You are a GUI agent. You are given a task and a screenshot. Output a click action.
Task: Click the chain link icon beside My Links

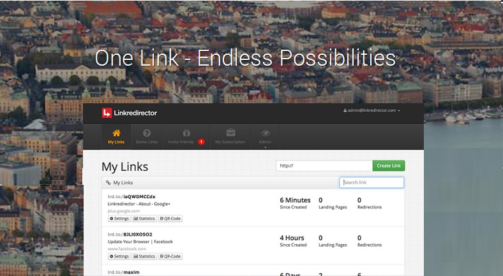tap(108, 183)
